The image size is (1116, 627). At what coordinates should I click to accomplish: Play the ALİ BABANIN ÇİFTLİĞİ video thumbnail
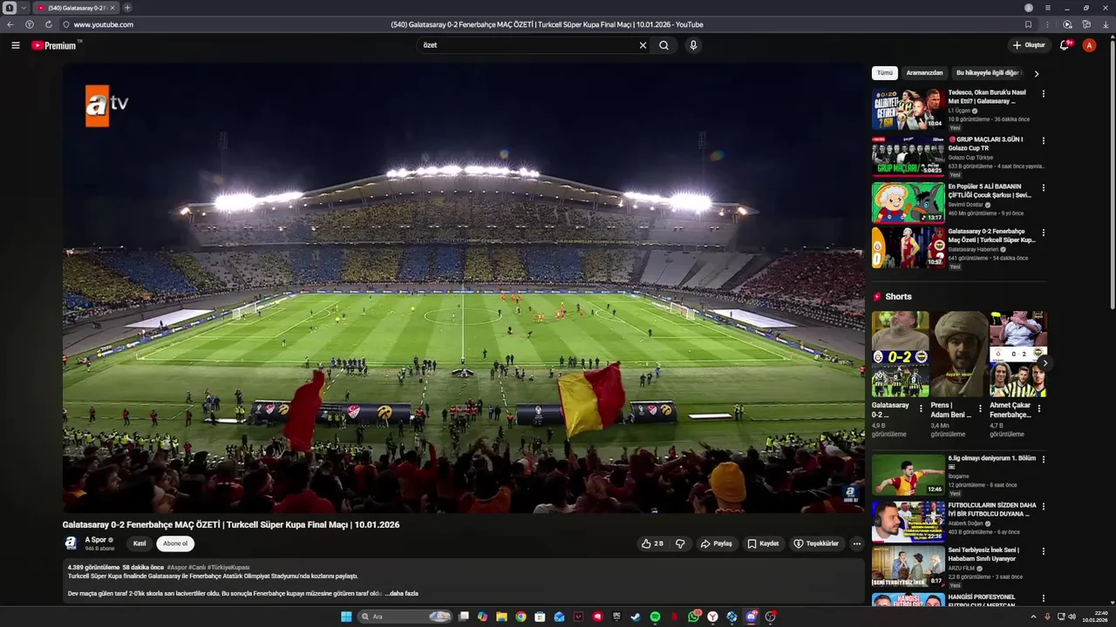coord(908,202)
